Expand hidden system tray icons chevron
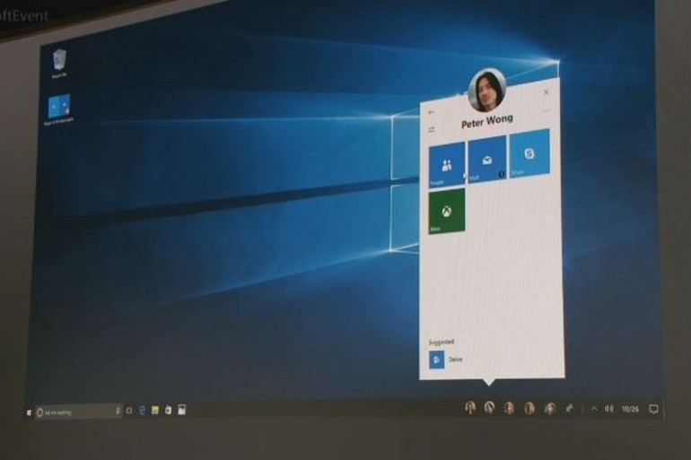The width and height of the screenshot is (691, 460). pos(593,409)
